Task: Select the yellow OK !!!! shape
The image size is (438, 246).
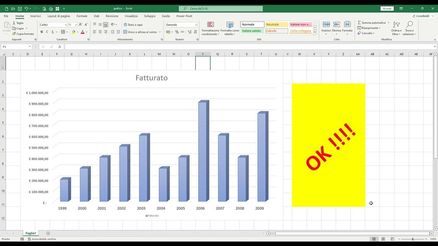Action: tap(328, 145)
